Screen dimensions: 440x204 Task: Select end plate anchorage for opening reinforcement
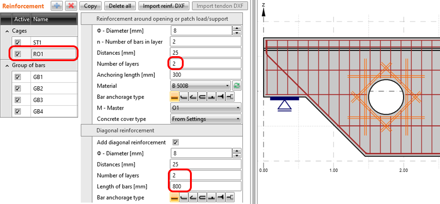[230, 97]
